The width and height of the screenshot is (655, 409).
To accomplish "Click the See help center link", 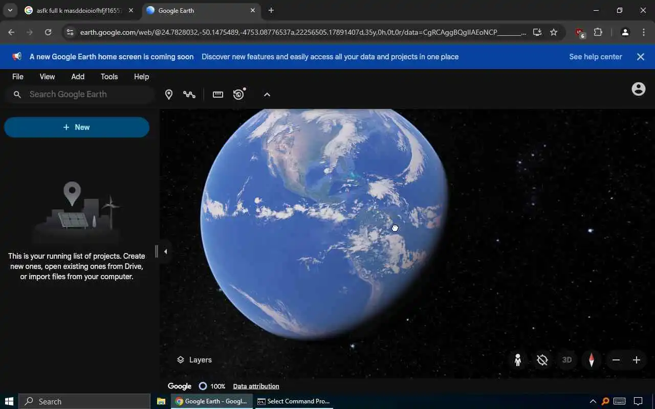I will [x=596, y=57].
